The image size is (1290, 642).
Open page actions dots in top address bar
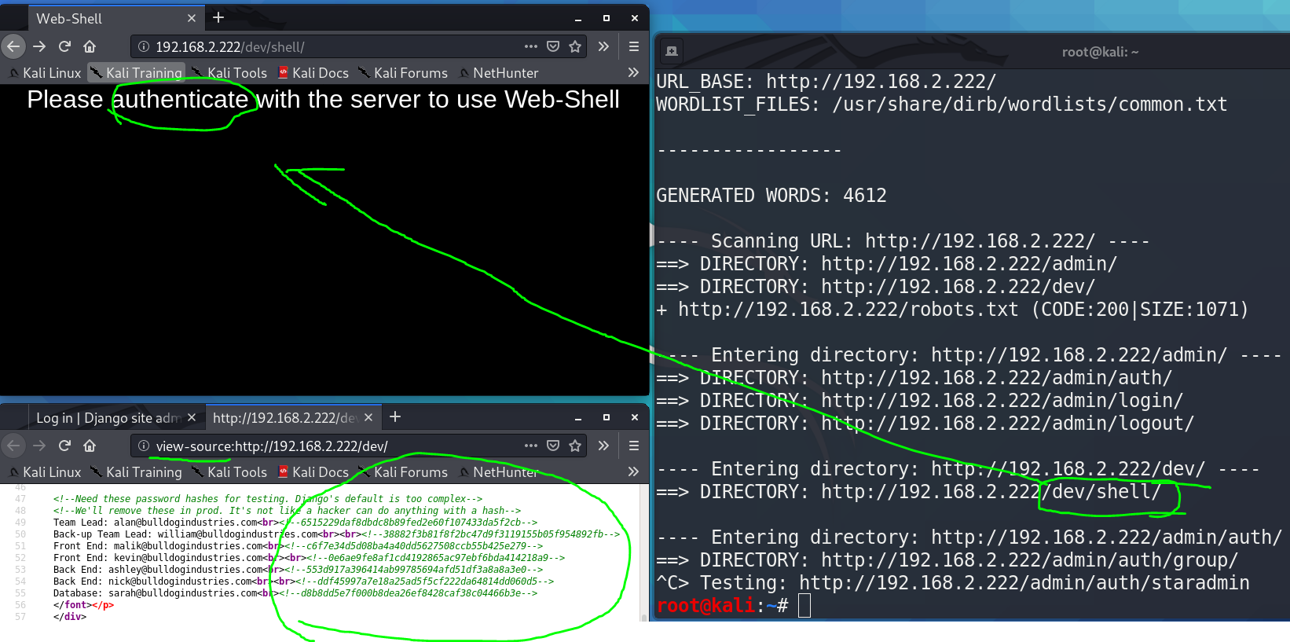pyautogui.click(x=531, y=46)
